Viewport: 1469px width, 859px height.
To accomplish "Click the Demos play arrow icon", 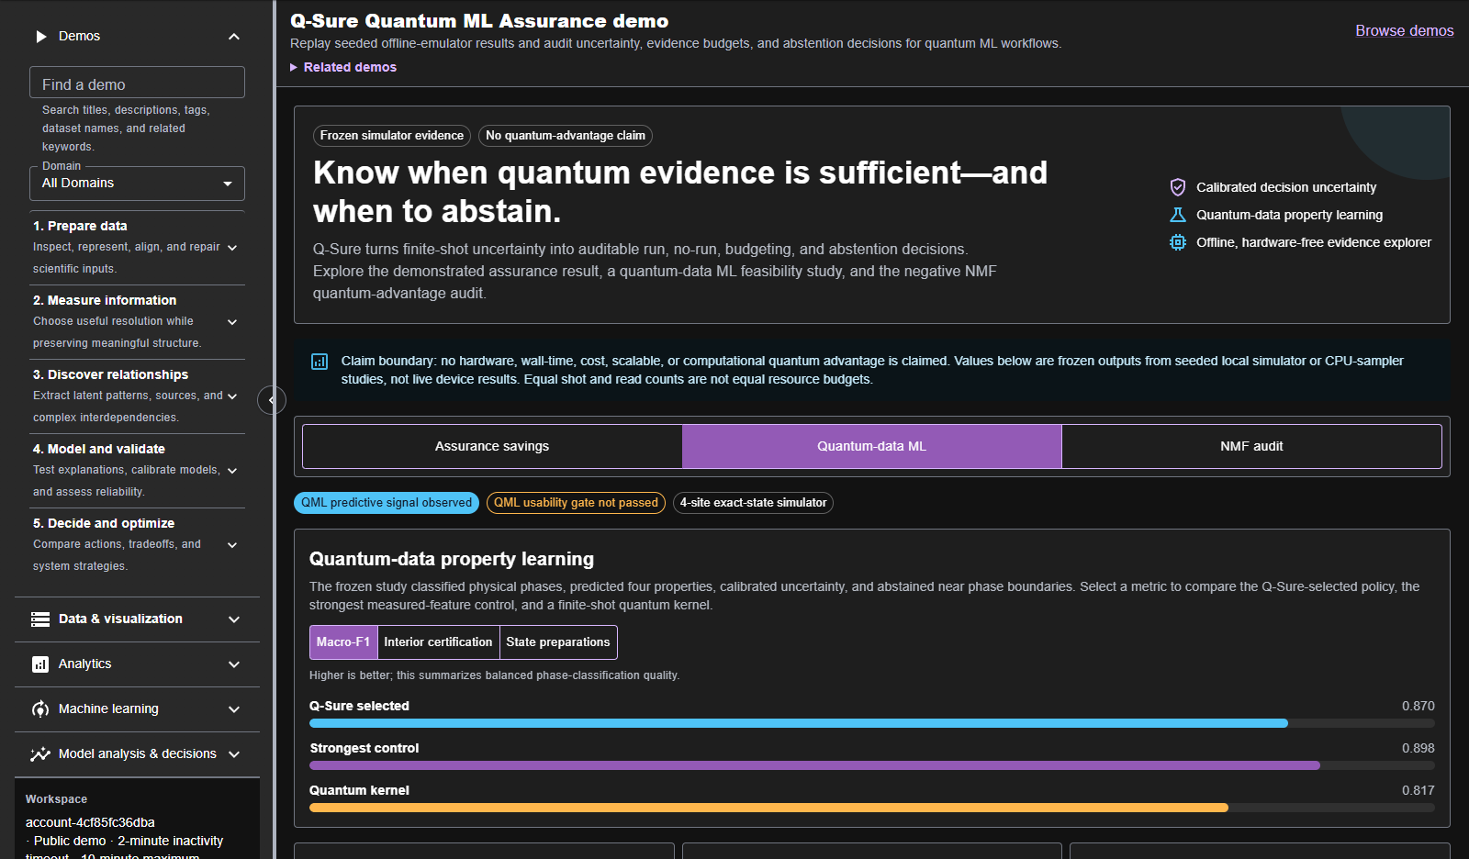I will 40,37.
